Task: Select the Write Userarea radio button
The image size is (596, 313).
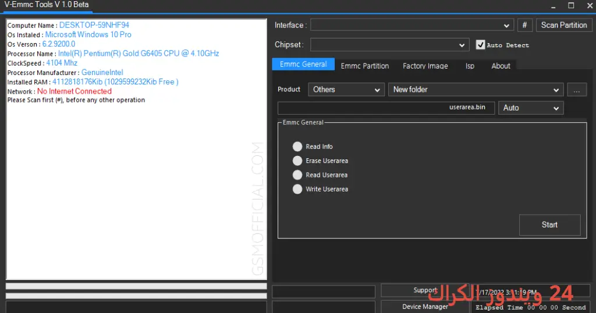Action: coord(297,188)
